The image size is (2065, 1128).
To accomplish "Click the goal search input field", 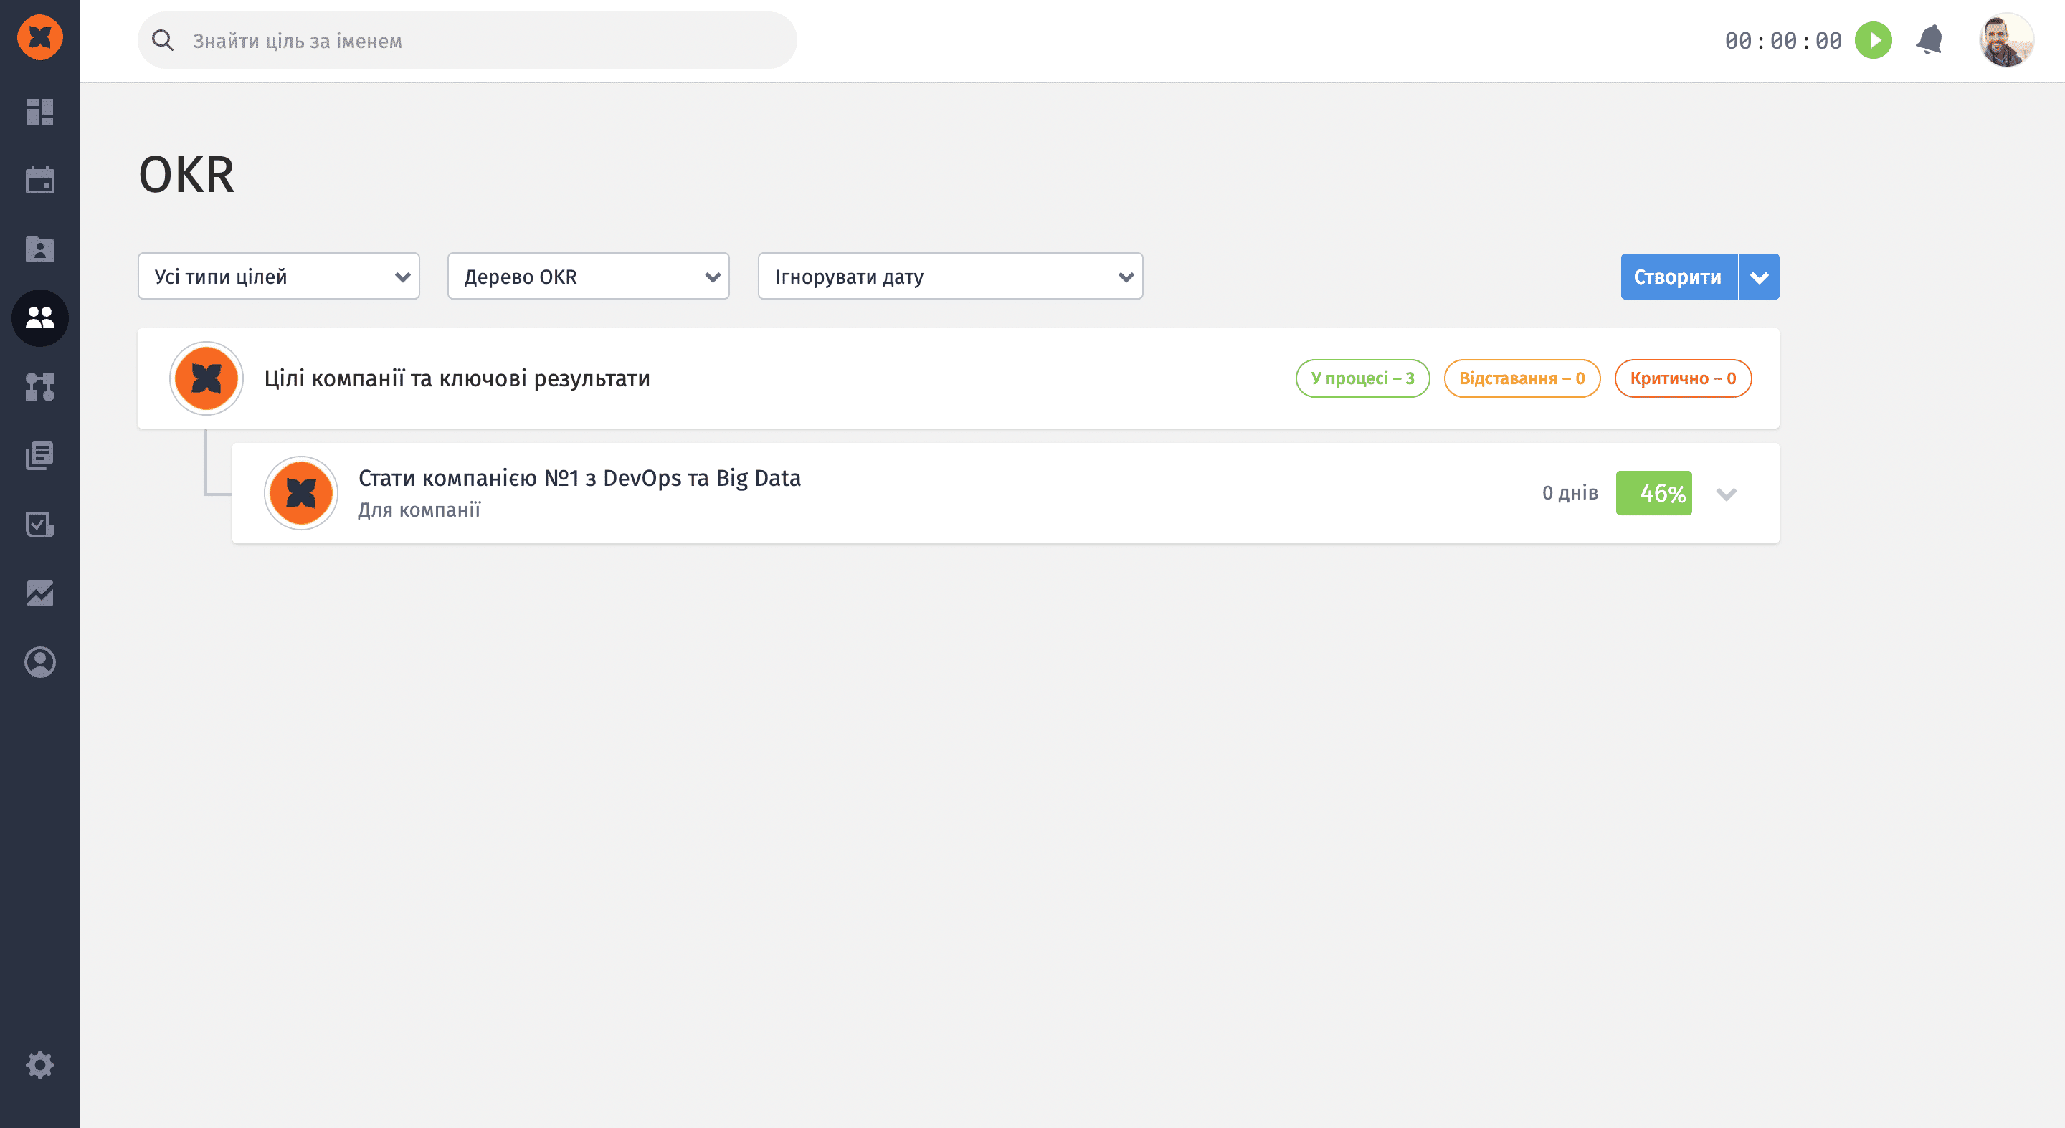I will click(x=481, y=40).
